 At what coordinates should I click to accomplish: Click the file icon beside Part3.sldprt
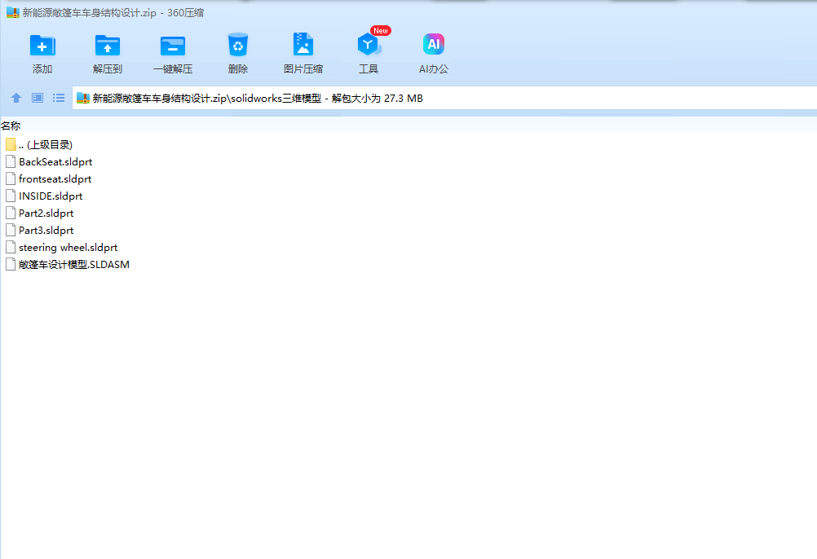[11, 231]
